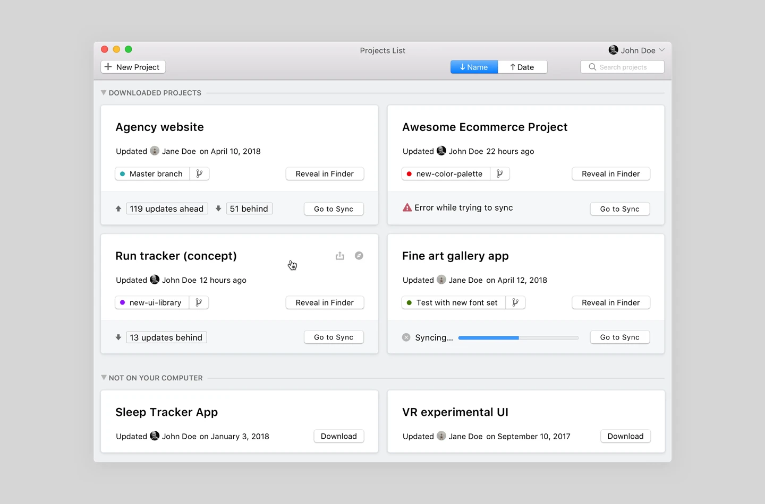The image size is (765, 504).
Task: Collapse Not On Your Computer section
Action: coord(104,378)
